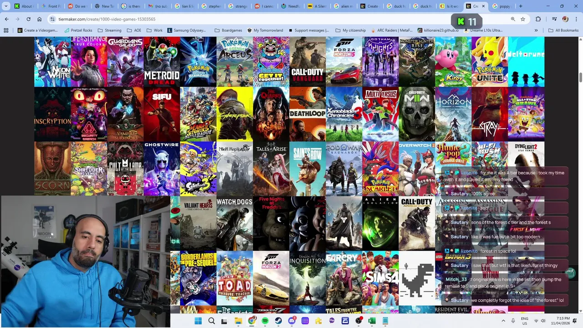Open 'killionaire23.github.io' bookmark
The width and height of the screenshot is (583, 328).
pos(438,31)
